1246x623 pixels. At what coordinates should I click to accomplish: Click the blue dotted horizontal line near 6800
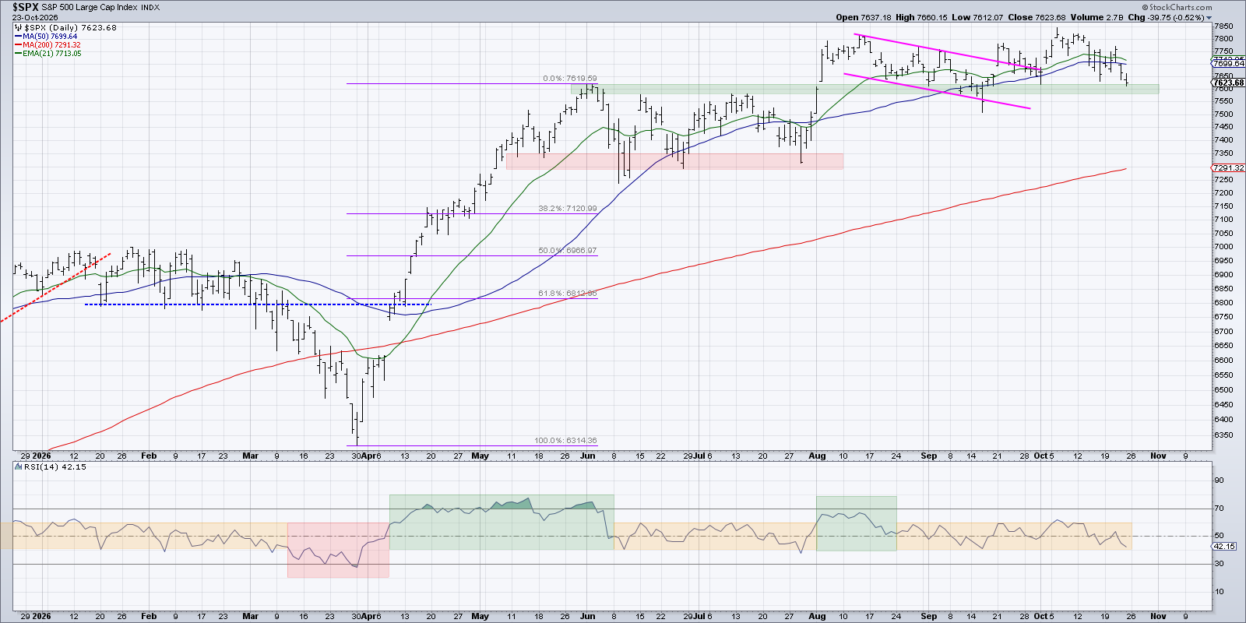click(257, 304)
